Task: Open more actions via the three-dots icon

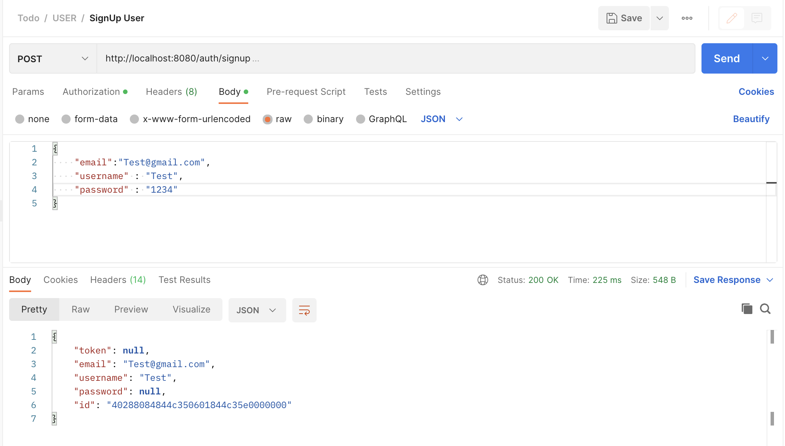Action: coord(687,18)
